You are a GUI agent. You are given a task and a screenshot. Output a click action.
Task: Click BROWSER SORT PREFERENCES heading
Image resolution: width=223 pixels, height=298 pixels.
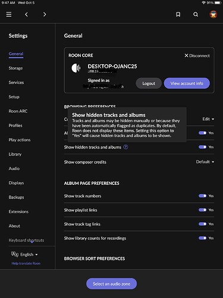[x=95, y=259]
